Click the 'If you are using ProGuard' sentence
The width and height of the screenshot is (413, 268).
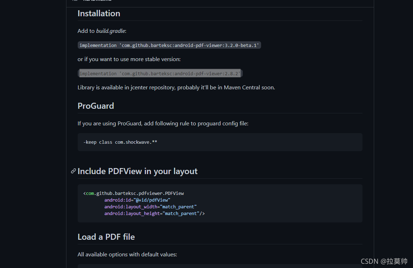pyautogui.click(x=163, y=124)
